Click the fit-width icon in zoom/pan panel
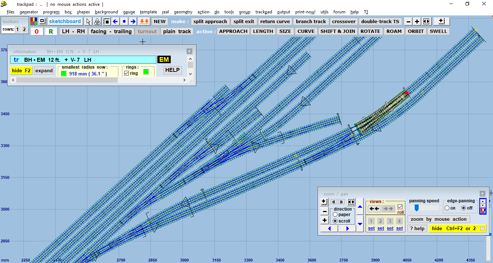This screenshot has height=263, width=493. (x=351, y=202)
